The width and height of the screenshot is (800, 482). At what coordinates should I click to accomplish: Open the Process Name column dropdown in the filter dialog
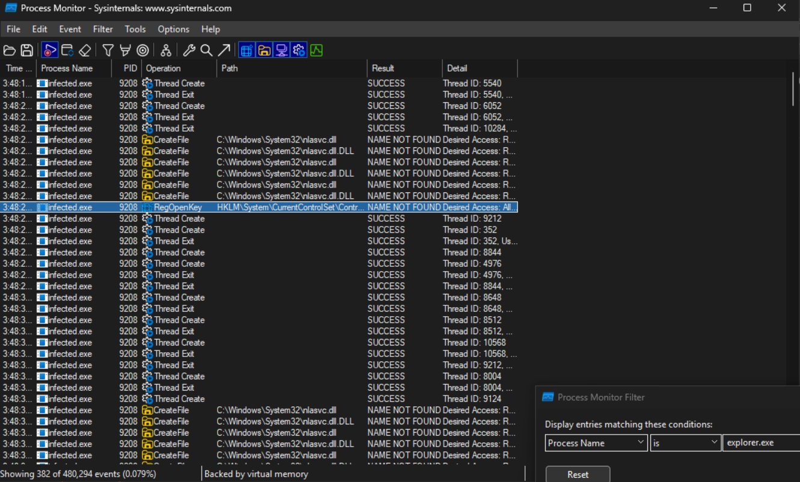click(x=641, y=443)
